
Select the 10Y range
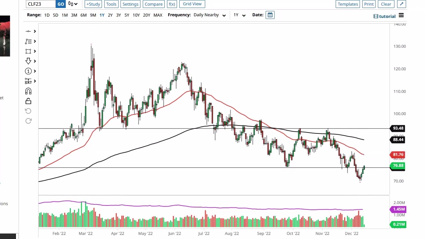tap(136, 15)
